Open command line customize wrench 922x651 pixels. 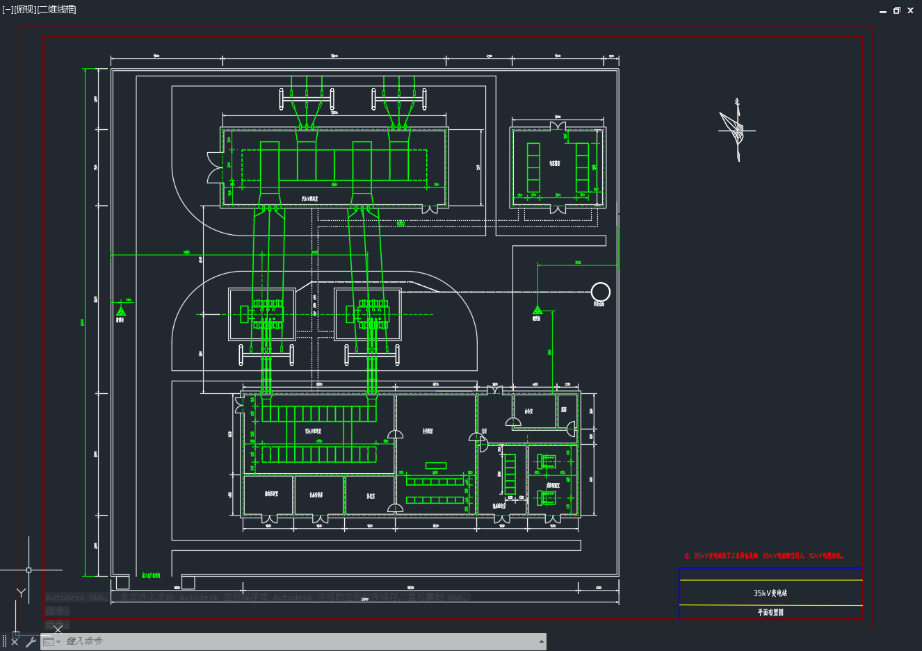31,641
